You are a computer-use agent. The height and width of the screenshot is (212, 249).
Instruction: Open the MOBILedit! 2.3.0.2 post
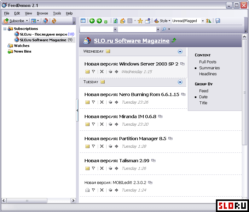click(x=115, y=183)
